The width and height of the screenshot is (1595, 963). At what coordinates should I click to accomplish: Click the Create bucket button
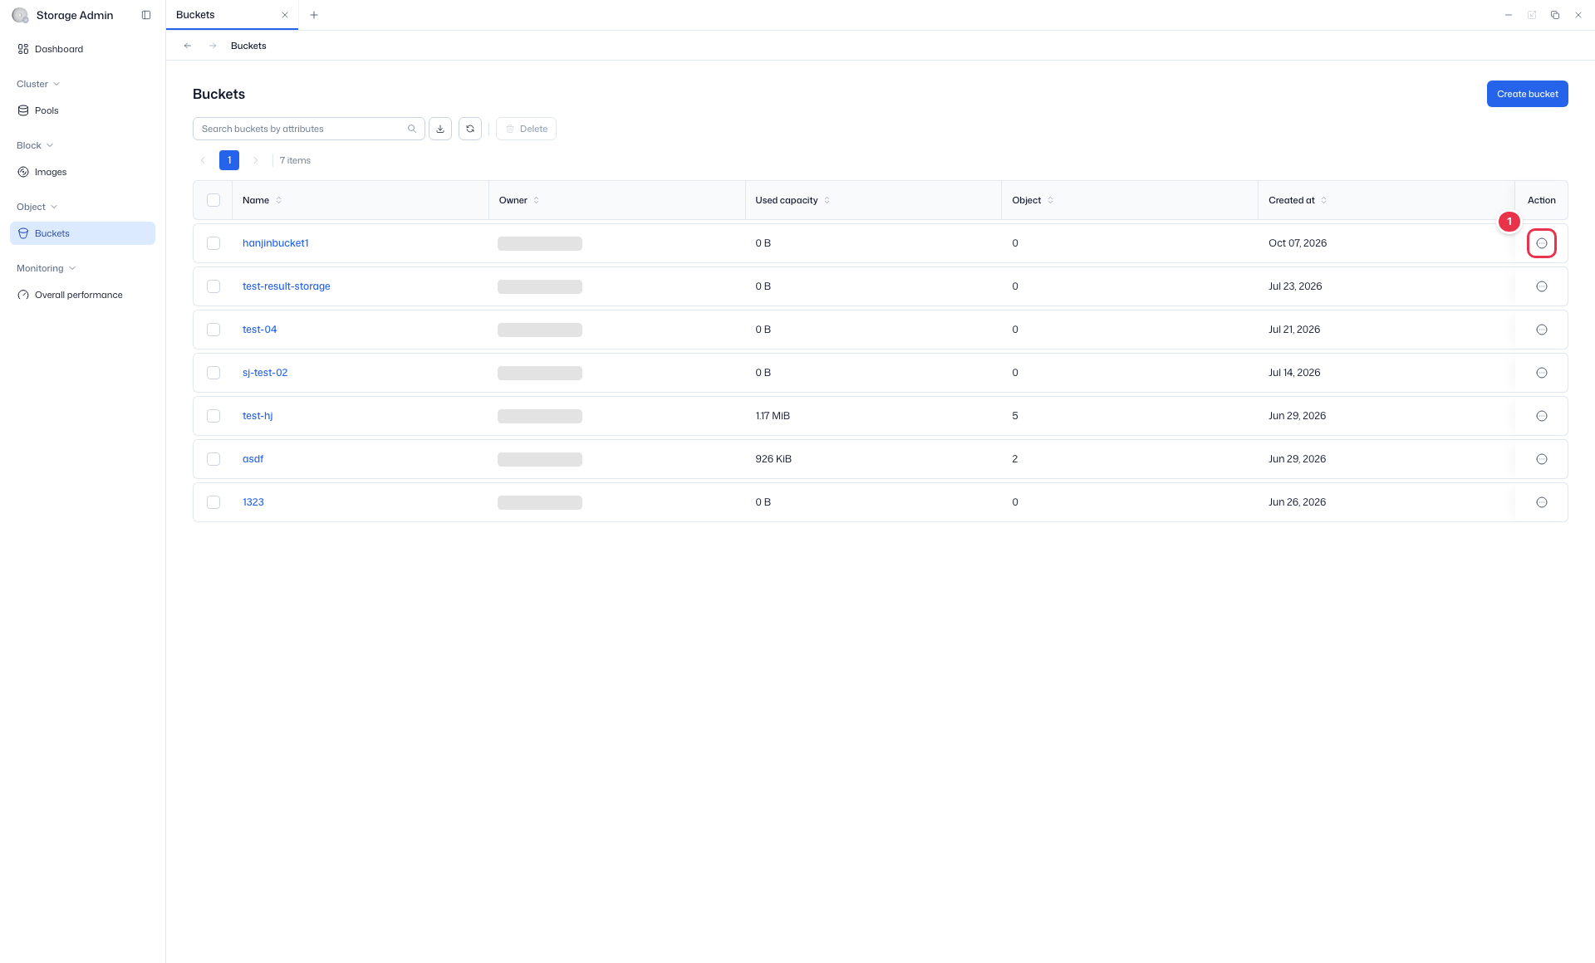point(1527,94)
